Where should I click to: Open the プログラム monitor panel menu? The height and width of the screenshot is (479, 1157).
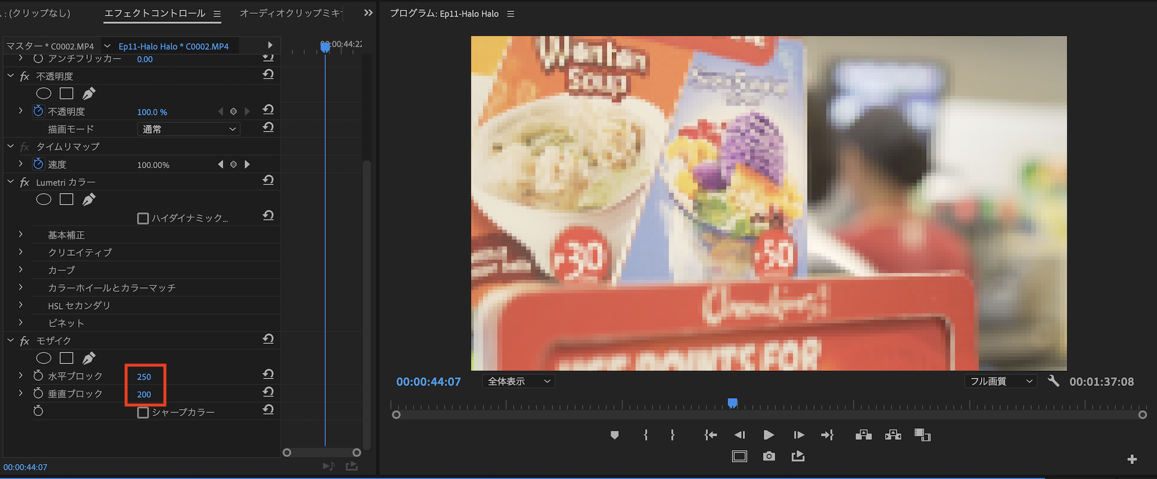511,14
